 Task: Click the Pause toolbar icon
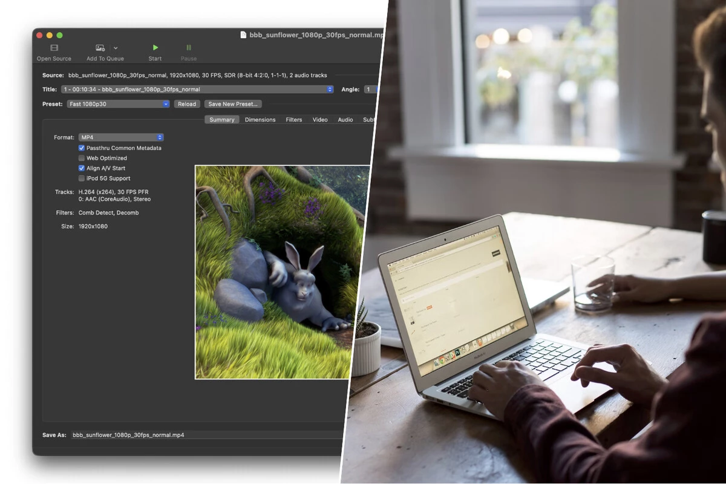click(x=189, y=48)
